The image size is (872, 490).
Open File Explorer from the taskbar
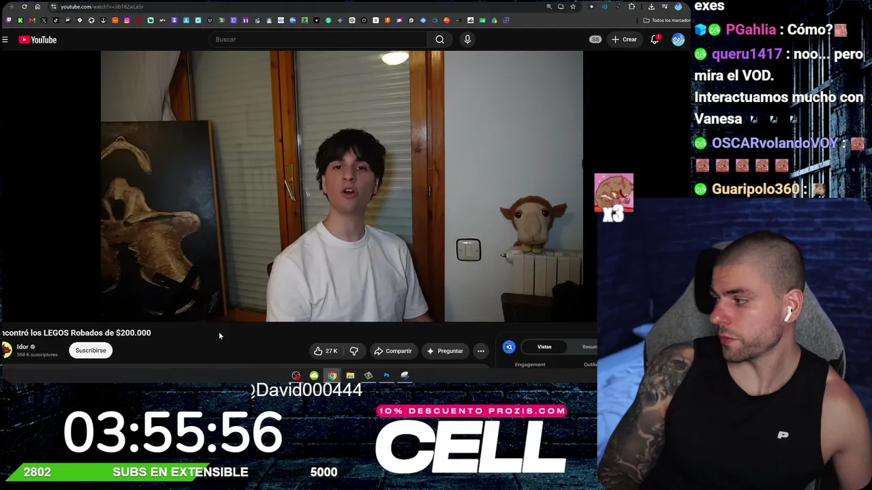[x=350, y=376]
